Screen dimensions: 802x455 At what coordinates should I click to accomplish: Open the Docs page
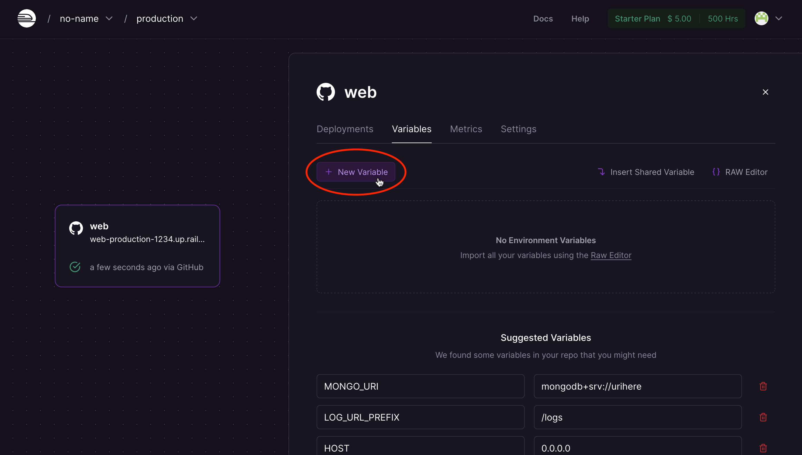tap(543, 18)
